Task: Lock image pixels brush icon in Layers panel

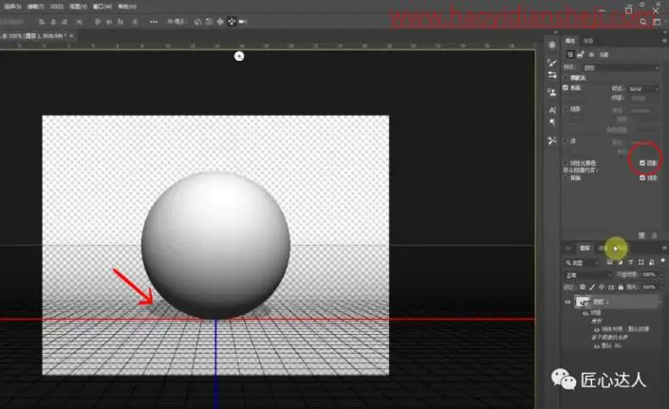Action: 592,288
